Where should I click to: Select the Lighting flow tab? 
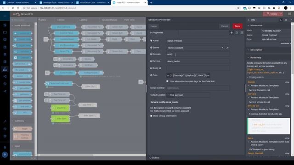tap(83, 20)
